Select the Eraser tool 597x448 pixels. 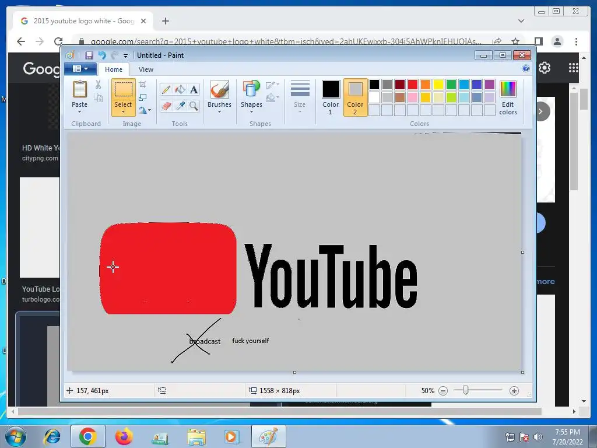(x=166, y=106)
